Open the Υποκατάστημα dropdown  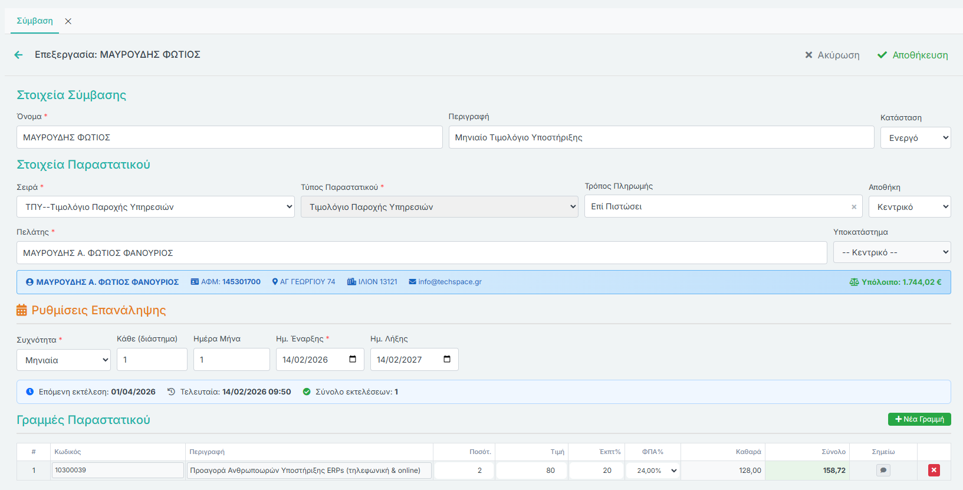point(892,252)
